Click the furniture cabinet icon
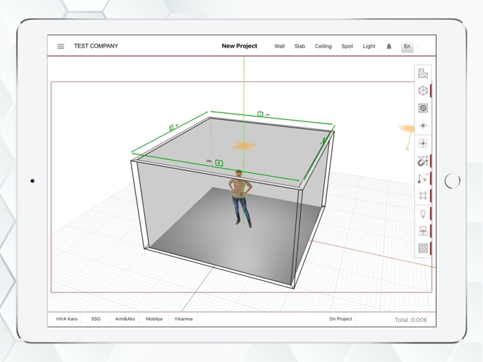Viewport: 483px width, 362px height. [423, 231]
